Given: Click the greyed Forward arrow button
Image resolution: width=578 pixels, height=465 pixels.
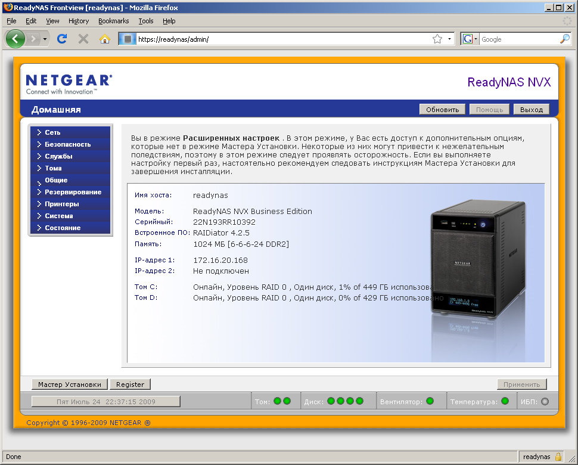Looking at the screenshot, I should [x=33, y=39].
